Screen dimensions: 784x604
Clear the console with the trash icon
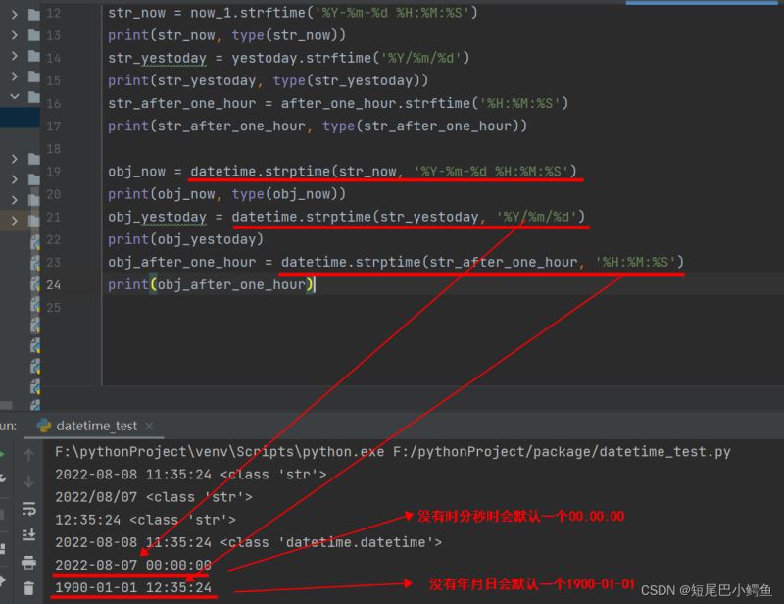point(28,588)
